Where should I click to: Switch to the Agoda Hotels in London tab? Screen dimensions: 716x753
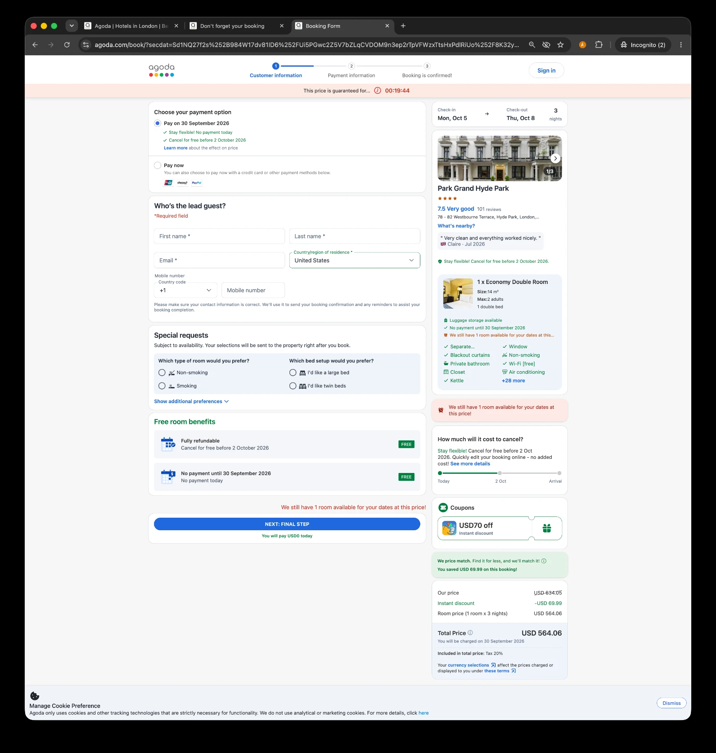click(x=132, y=26)
